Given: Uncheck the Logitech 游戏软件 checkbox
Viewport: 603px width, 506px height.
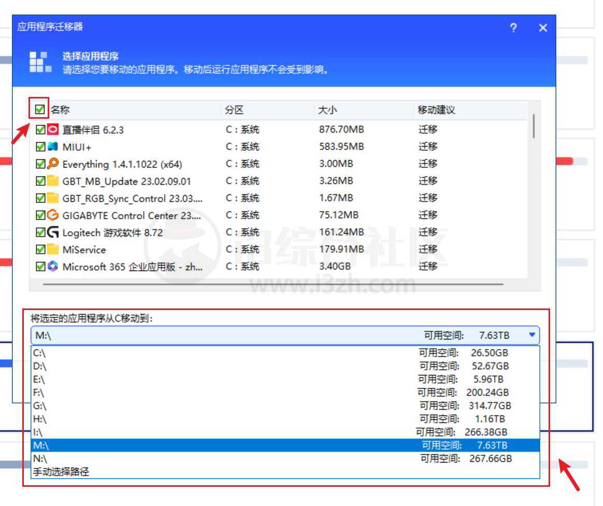Looking at the screenshot, I should tap(40, 232).
